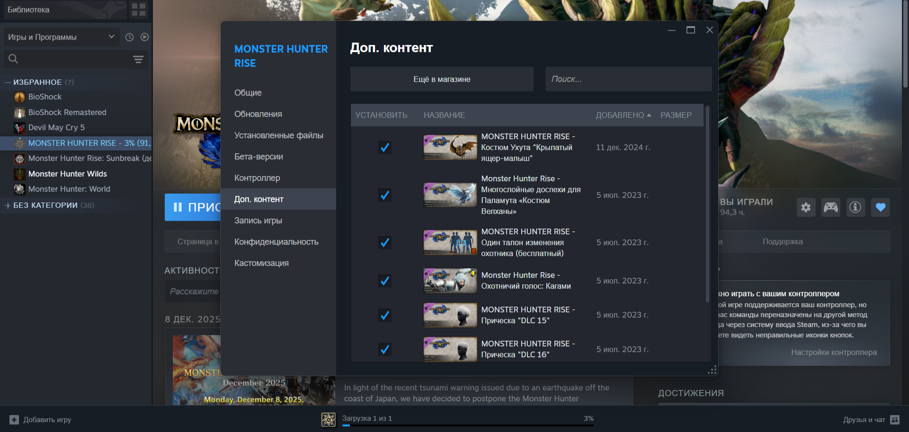Open Обновления settings tab
Image resolution: width=909 pixels, height=432 pixels.
pos(278,114)
